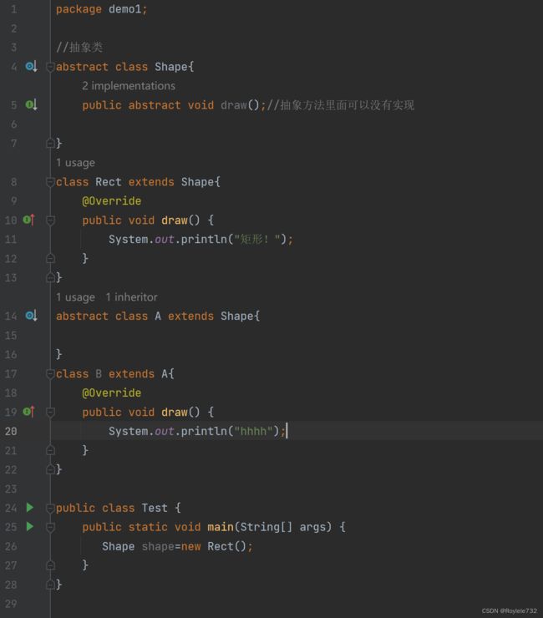Click the 'package' keyword on line 1
The height and width of the screenshot is (618, 543).
pyautogui.click(x=79, y=9)
